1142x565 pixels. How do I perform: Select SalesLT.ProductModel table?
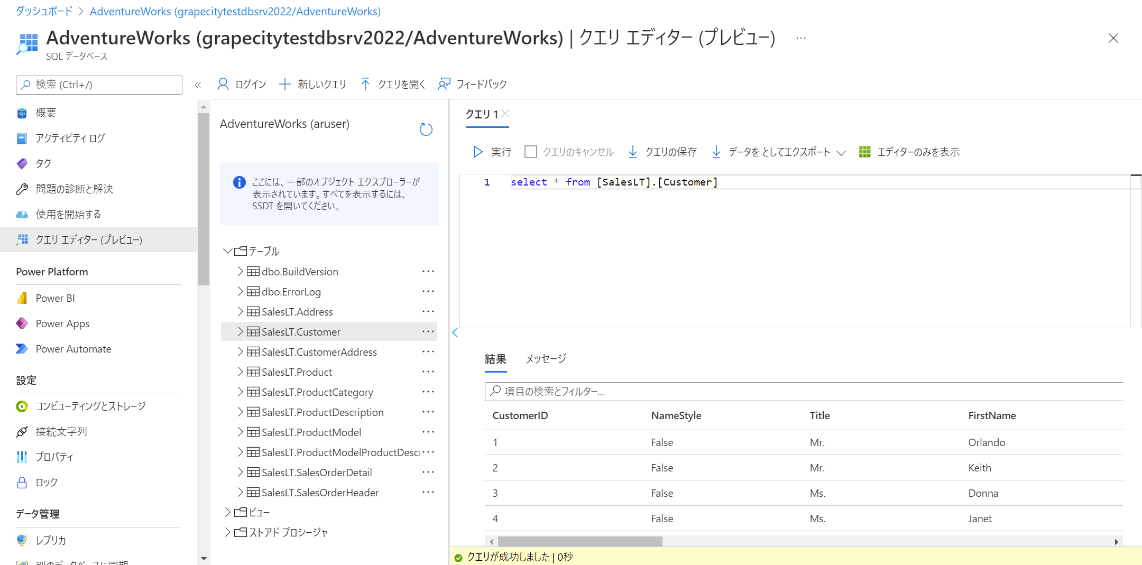click(311, 432)
